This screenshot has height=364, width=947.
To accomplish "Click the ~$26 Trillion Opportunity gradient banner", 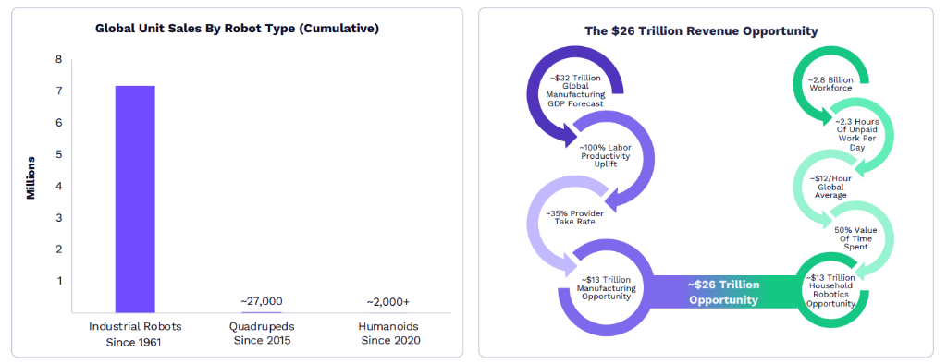I will point(723,292).
